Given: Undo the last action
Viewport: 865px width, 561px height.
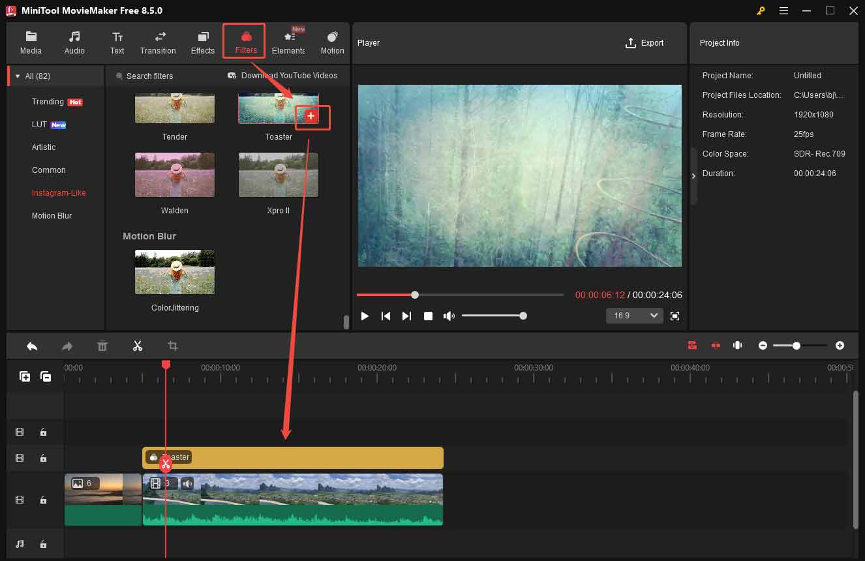Looking at the screenshot, I should click(x=32, y=346).
